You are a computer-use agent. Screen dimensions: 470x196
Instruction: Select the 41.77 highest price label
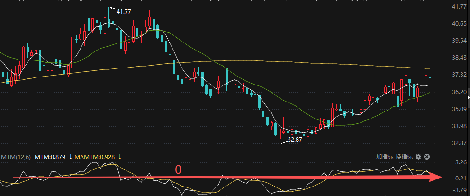pos(124,11)
